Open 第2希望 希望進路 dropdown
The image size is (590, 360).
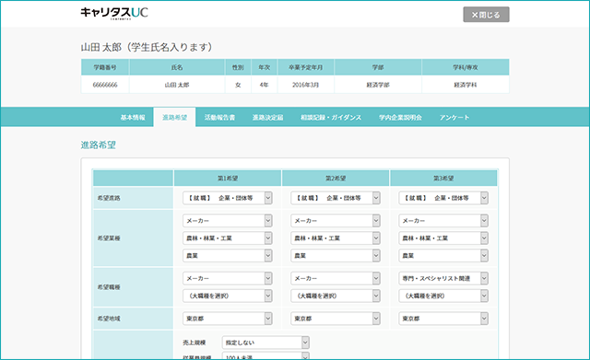click(x=336, y=198)
